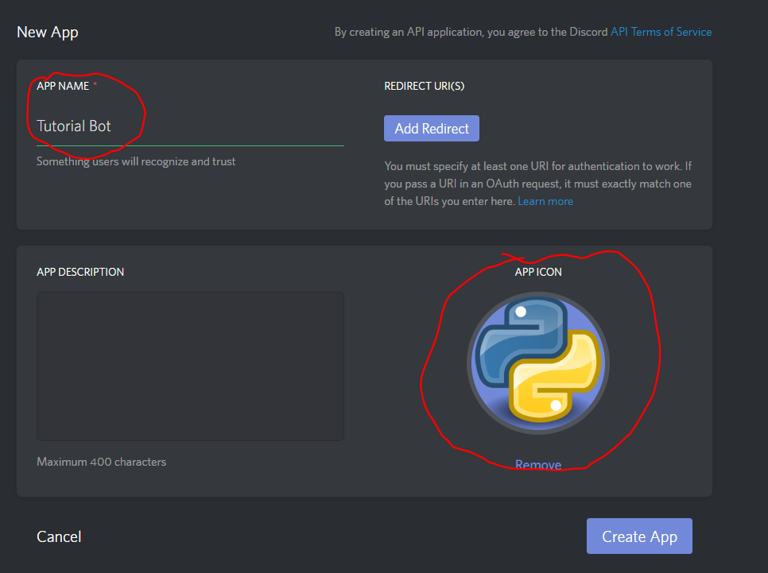Click inside the App Description text box

click(190, 366)
